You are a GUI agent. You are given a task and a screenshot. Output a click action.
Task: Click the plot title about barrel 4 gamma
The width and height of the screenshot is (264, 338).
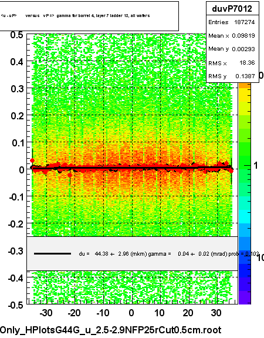coord(75,15)
